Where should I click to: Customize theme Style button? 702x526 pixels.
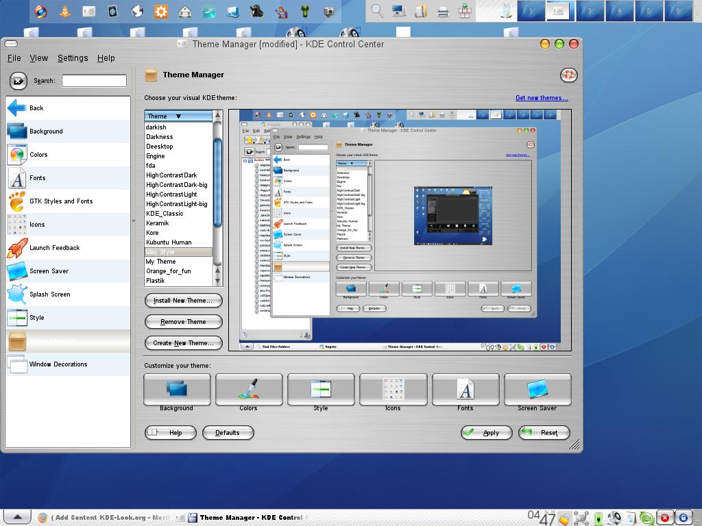point(321,390)
